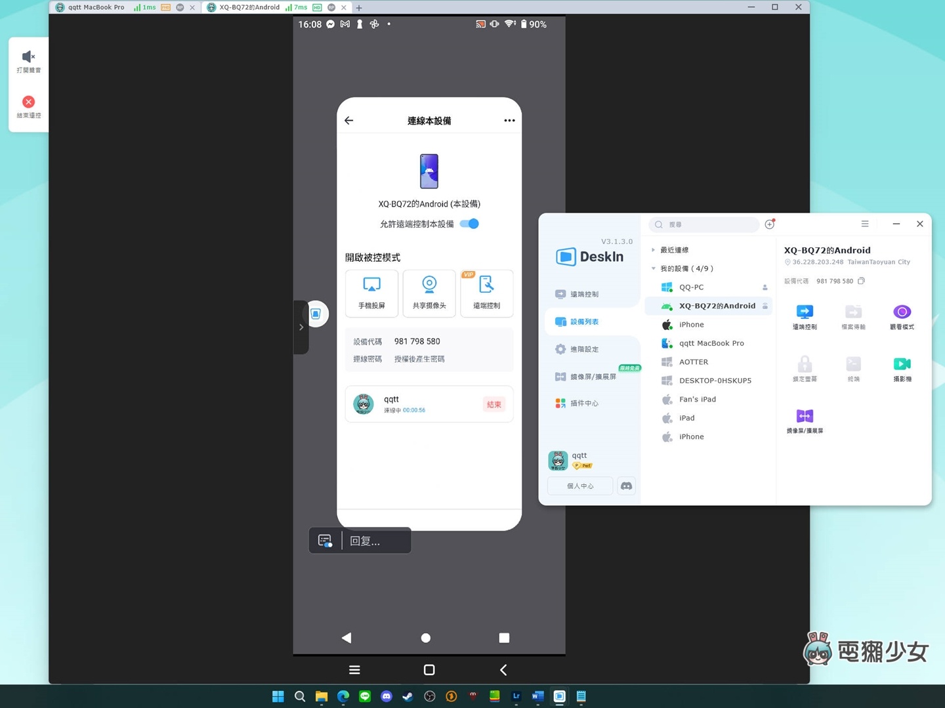Select the XQ-BQ72的Android session tab
Screen dimensions: 945x708
249,7
